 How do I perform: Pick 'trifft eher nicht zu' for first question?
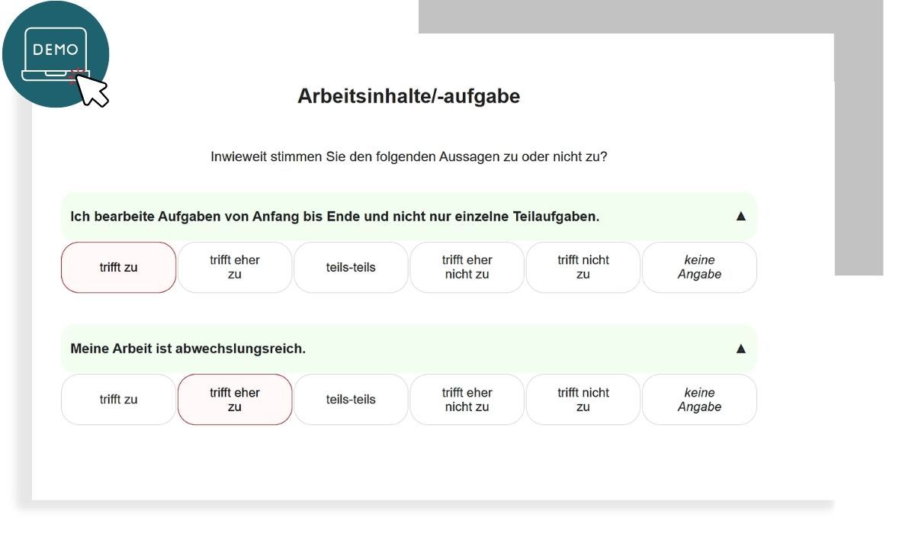pyautogui.click(x=467, y=268)
